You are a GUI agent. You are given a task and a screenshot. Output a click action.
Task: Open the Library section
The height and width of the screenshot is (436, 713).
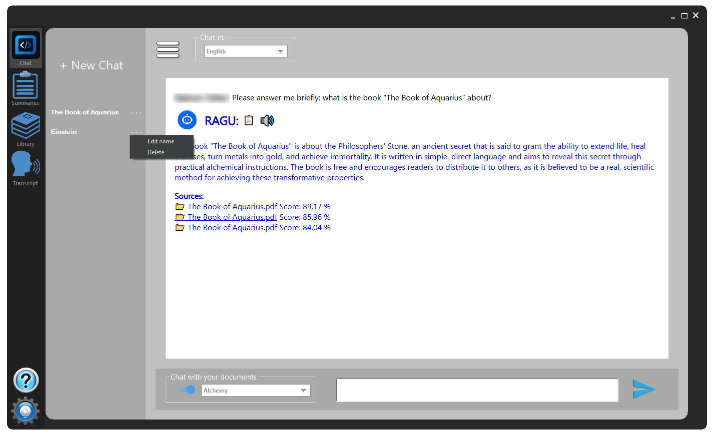[x=26, y=126]
